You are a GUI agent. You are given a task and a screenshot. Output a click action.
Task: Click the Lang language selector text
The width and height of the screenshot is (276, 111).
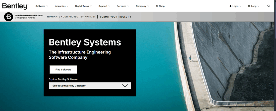pos(254,6)
